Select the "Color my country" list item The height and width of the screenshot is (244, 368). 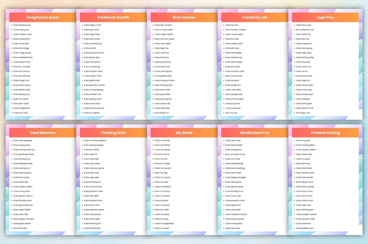163,168
